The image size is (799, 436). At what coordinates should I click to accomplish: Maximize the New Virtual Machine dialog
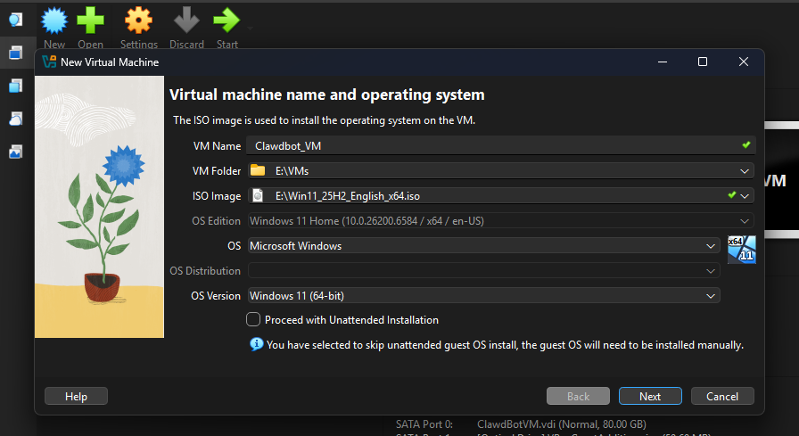(703, 62)
